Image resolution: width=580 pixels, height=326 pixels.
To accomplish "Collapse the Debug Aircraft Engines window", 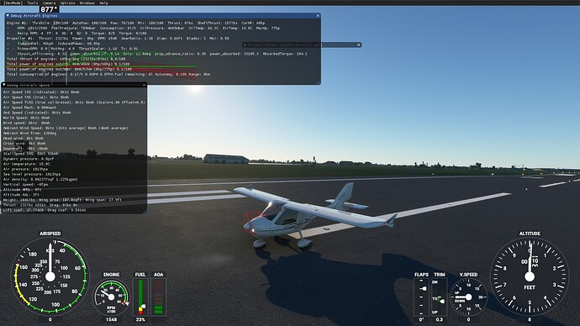I will point(8,16).
